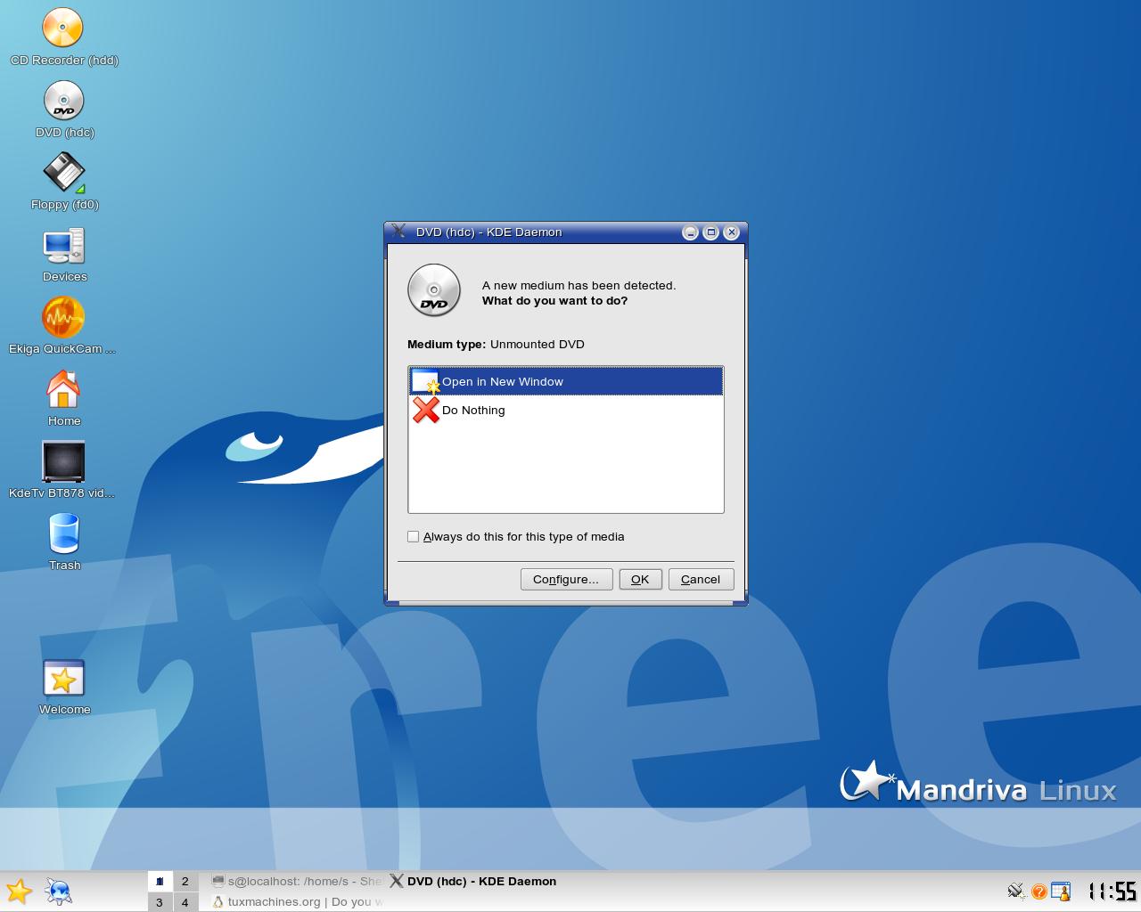Click the 11:55 panel clock
The height and width of the screenshot is (912, 1141).
[1112, 891]
